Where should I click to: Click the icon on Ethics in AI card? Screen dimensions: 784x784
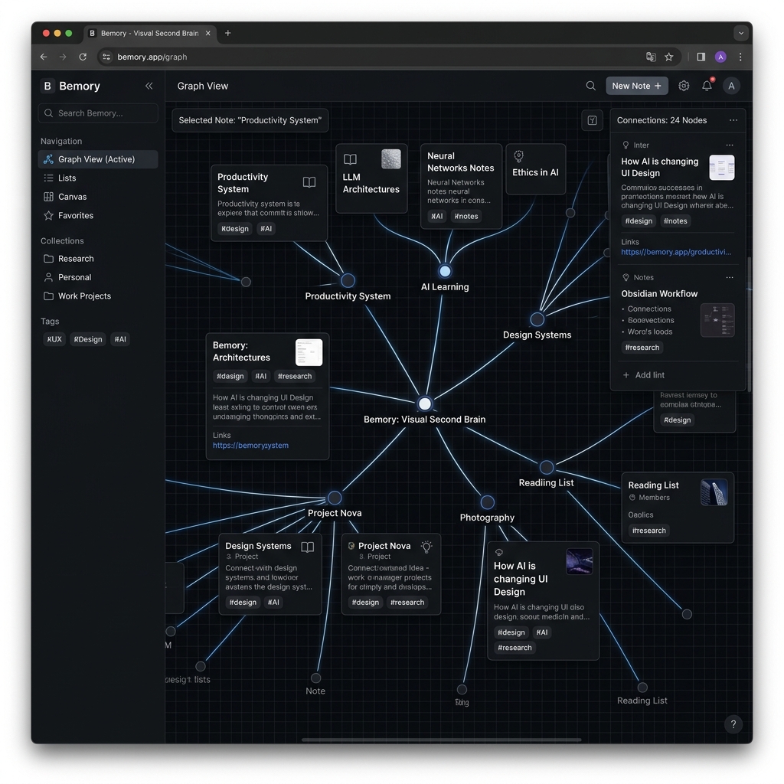(x=518, y=156)
